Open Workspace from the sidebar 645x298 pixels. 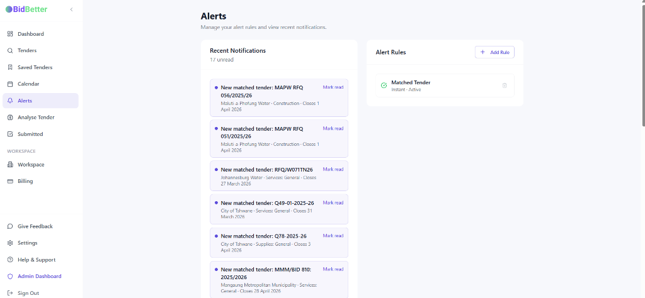pyautogui.click(x=40, y=165)
